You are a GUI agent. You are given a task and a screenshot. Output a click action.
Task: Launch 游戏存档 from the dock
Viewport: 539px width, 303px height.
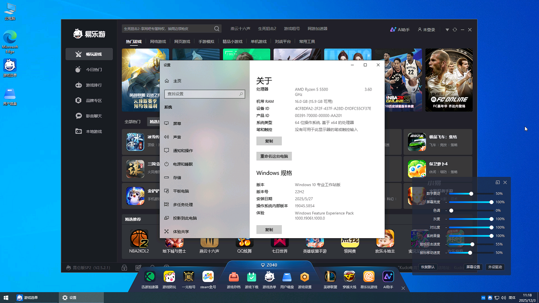(x=233, y=277)
